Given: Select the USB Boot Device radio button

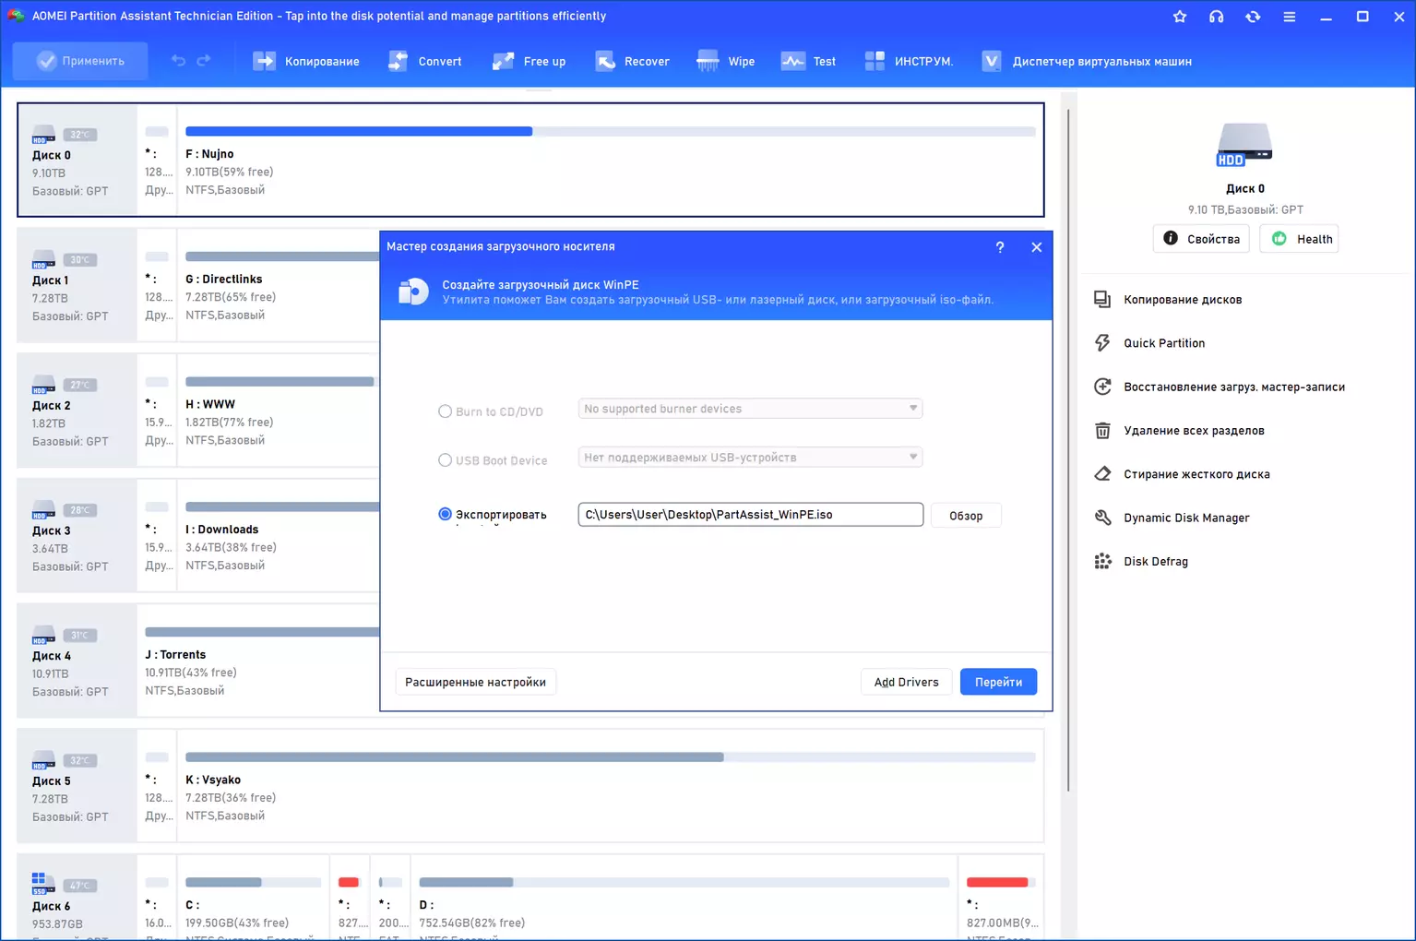Looking at the screenshot, I should pos(445,460).
